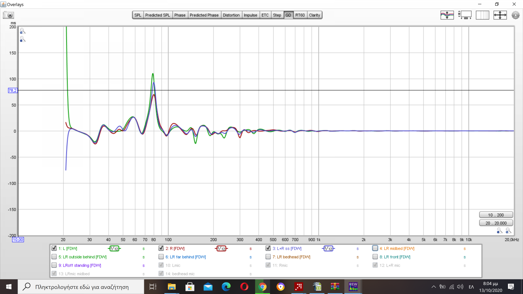Switch to the Predicted Phase tab
This screenshot has height=294, width=523.
pos(204,15)
